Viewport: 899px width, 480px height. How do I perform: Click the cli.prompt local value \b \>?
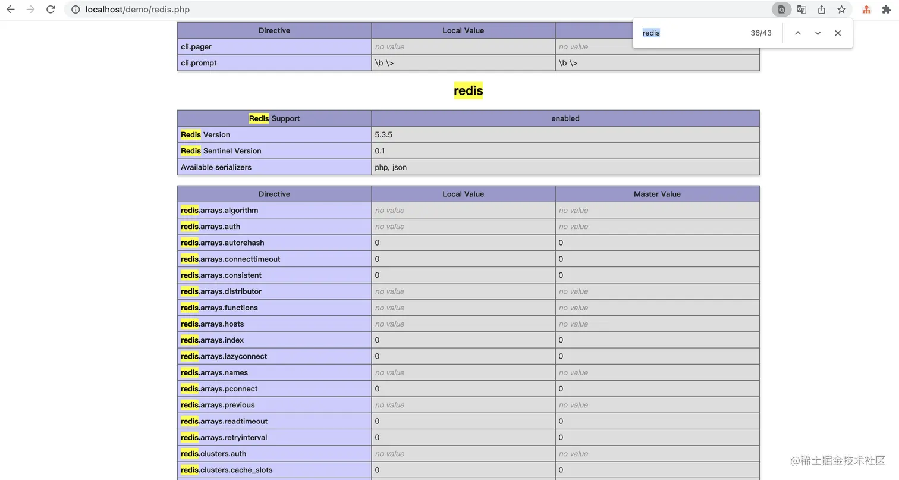[x=384, y=62]
